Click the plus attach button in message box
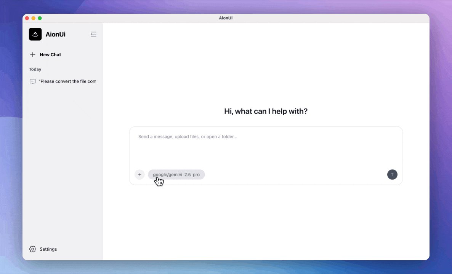The image size is (452, 274). pos(139,175)
